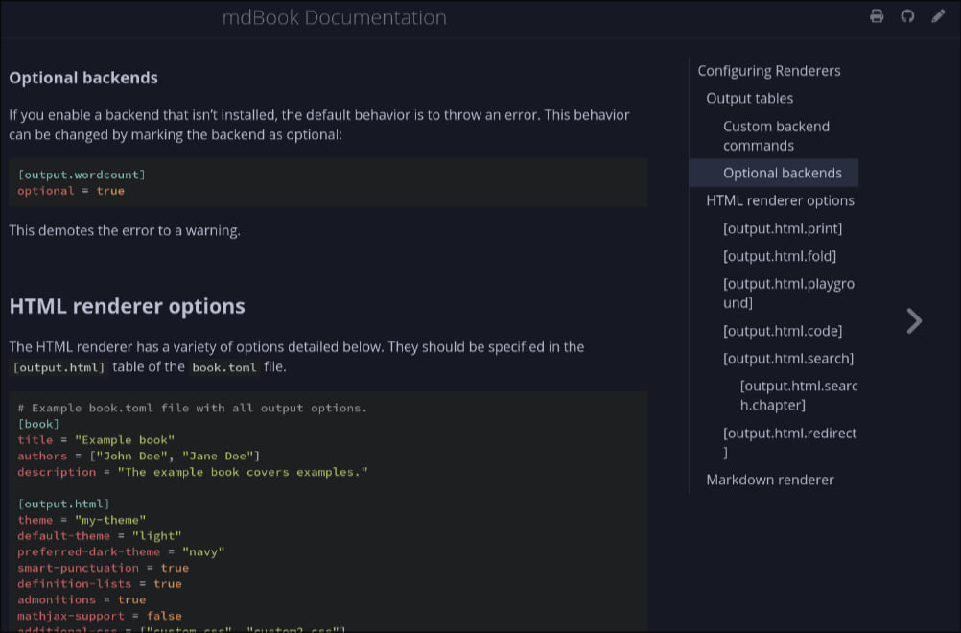This screenshot has height=633, width=961.
Task: Click 'This demotes the error to a warning.' text
Action: (125, 230)
